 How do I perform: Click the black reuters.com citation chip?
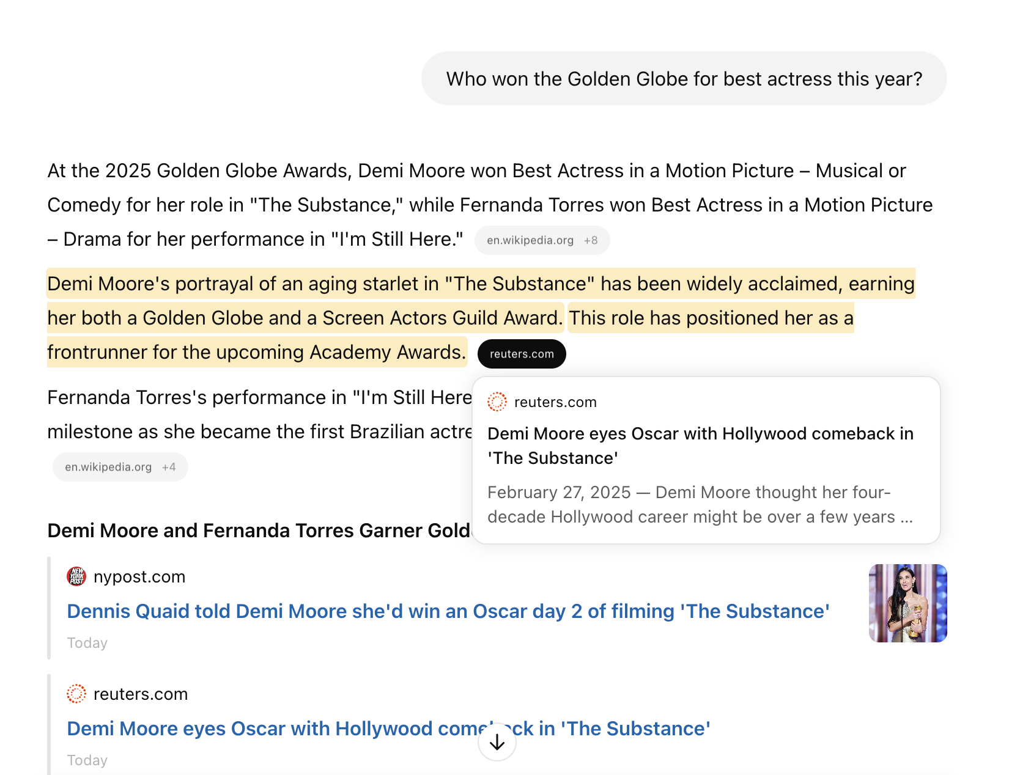522,354
